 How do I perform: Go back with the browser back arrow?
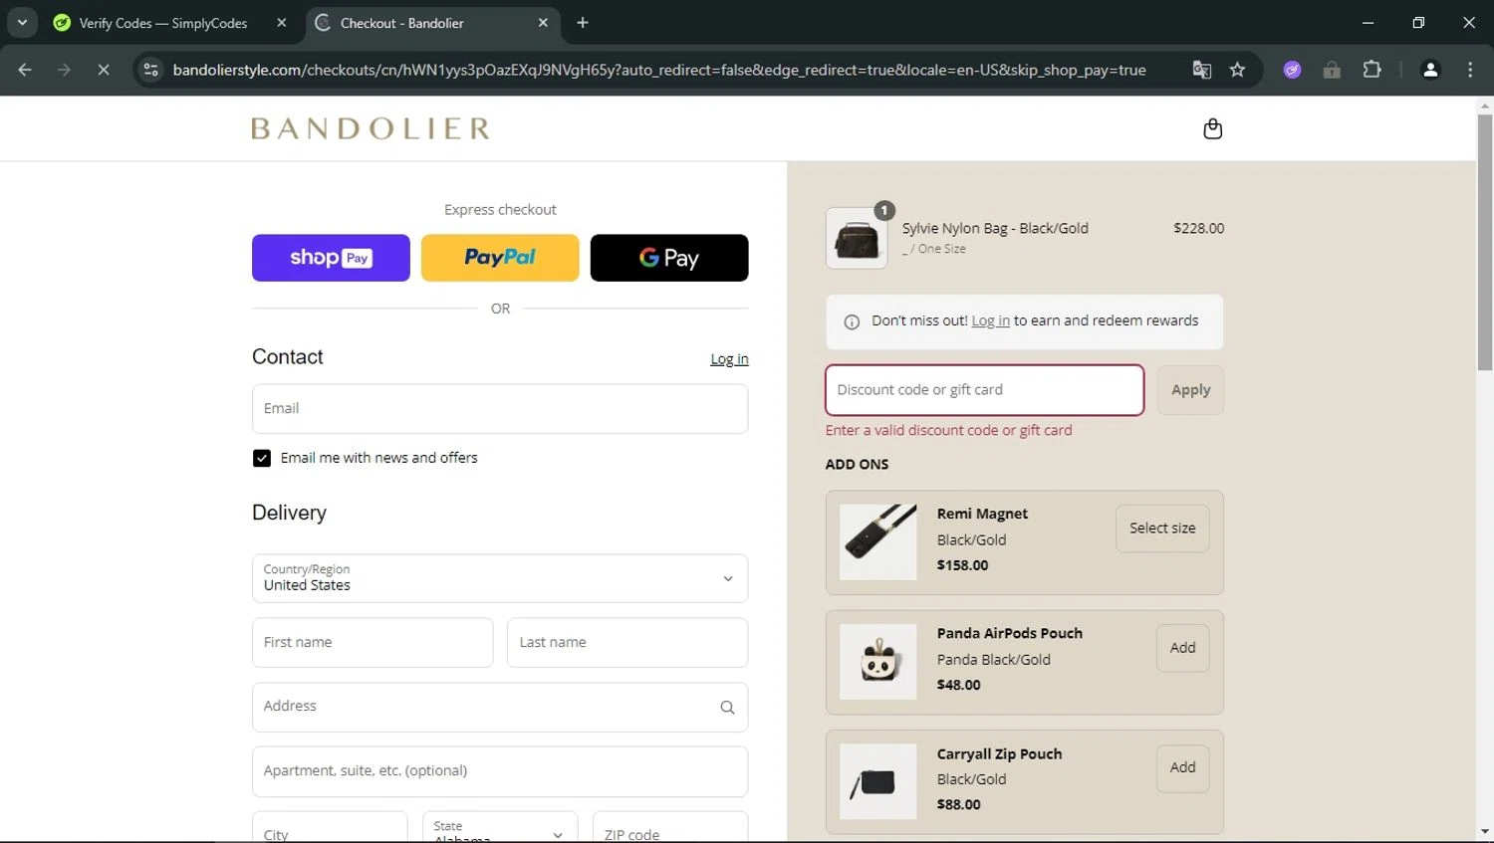point(25,70)
